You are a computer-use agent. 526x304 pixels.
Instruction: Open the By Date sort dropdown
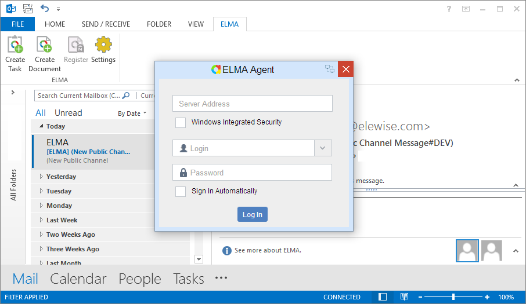click(132, 113)
